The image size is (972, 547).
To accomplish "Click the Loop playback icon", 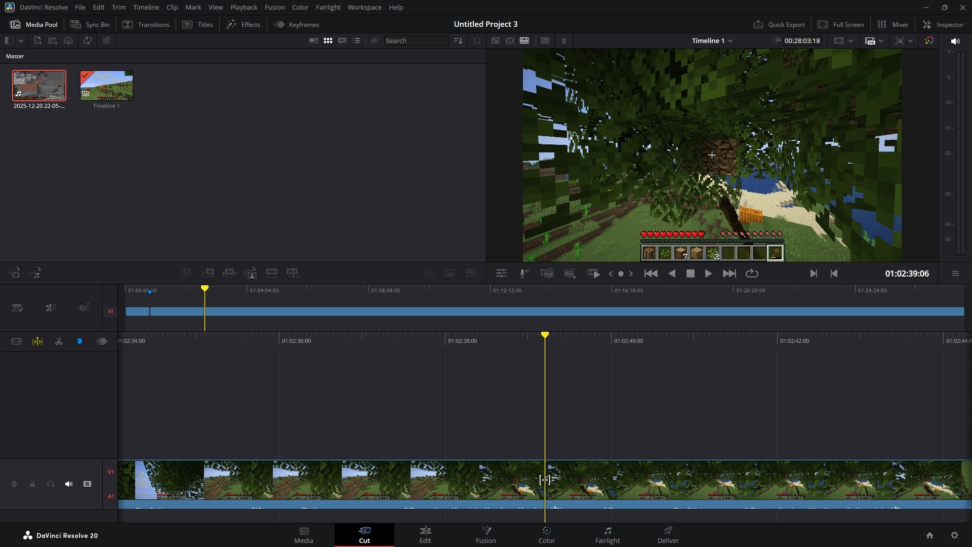I will [x=752, y=273].
